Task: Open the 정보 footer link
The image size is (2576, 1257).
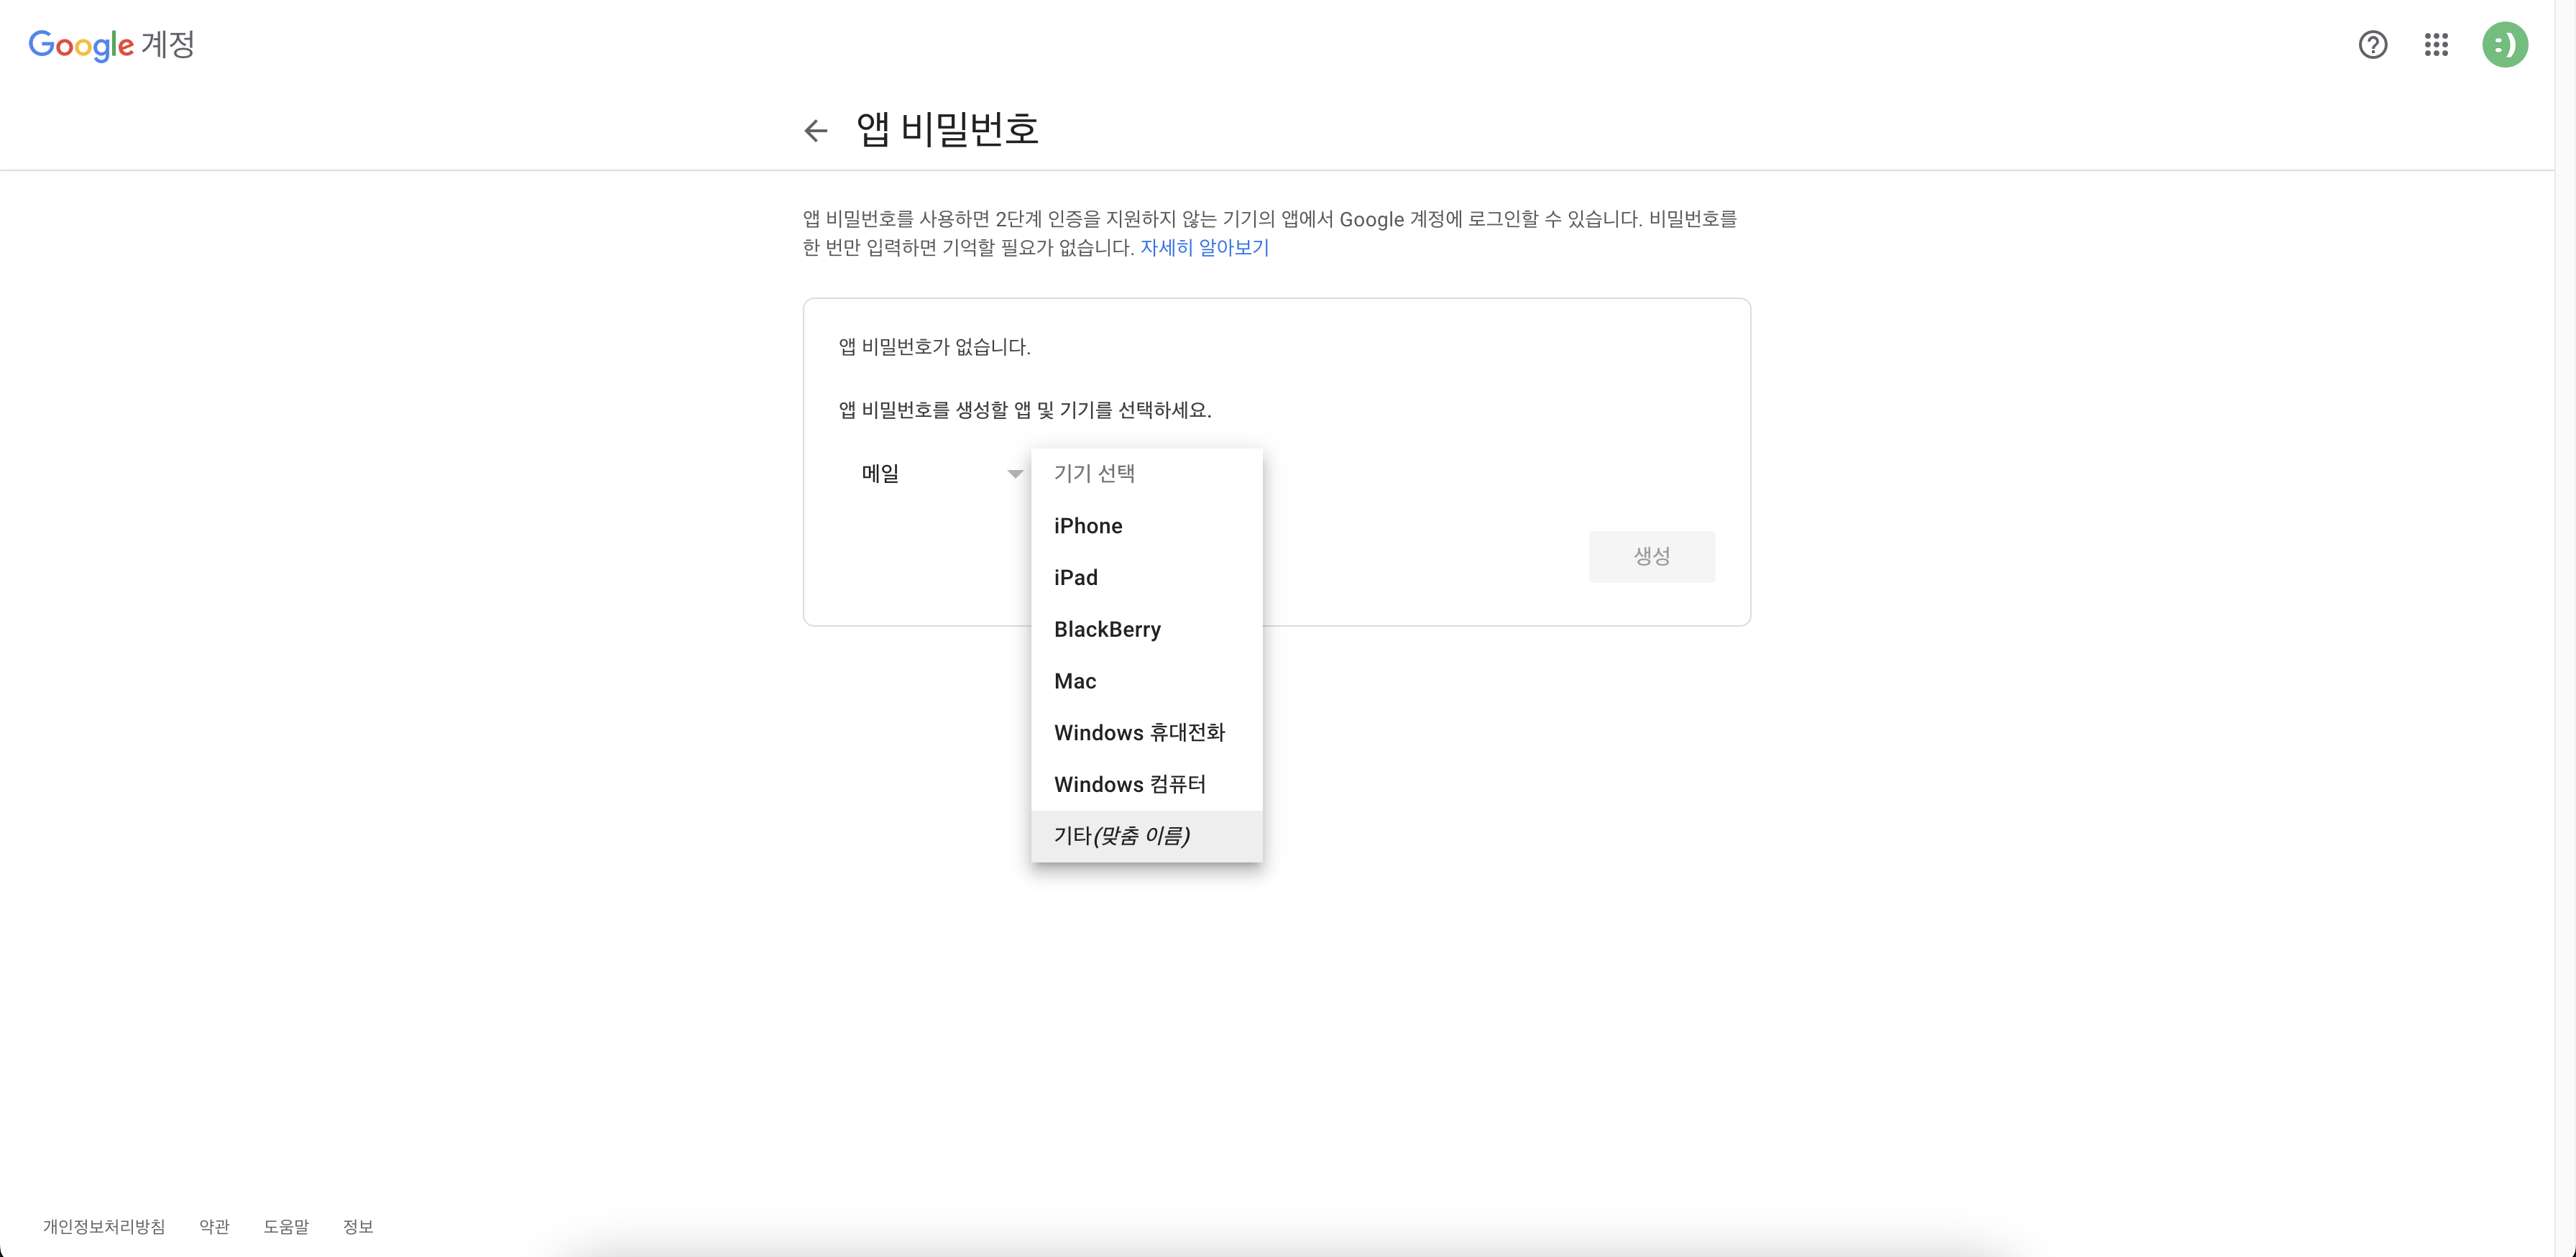Action: (357, 1227)
